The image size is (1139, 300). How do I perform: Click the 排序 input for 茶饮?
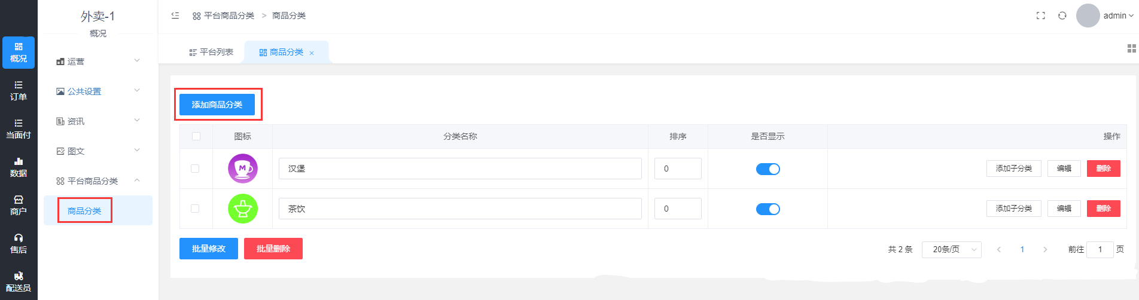pyautogui.click(x=677, y=209)
